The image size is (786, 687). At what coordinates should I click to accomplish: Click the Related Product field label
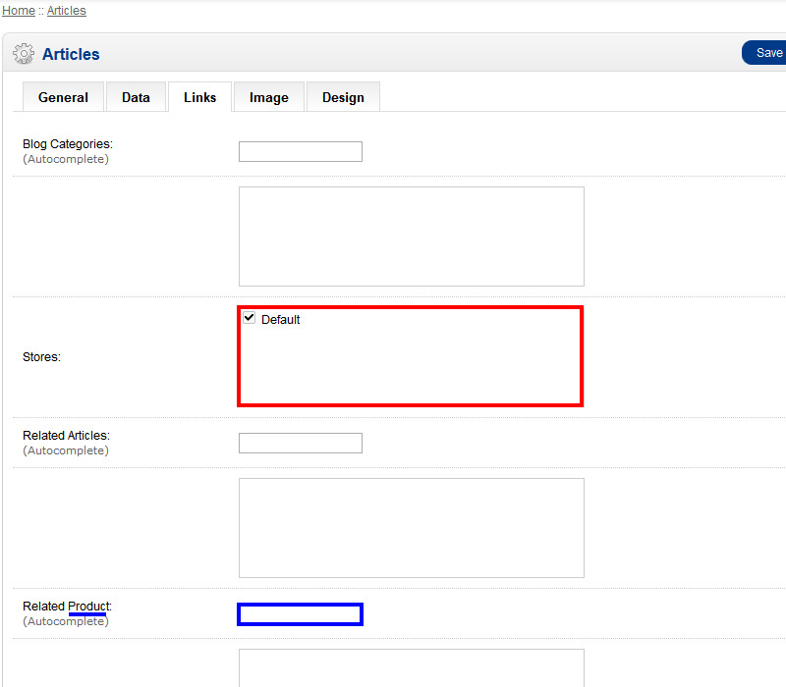pos(67,607)
